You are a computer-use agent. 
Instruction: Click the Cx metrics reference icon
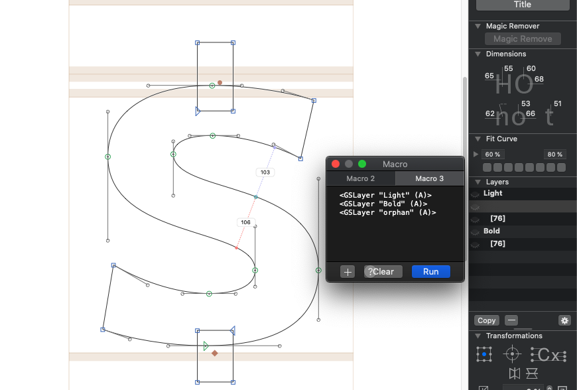point(548,355)
